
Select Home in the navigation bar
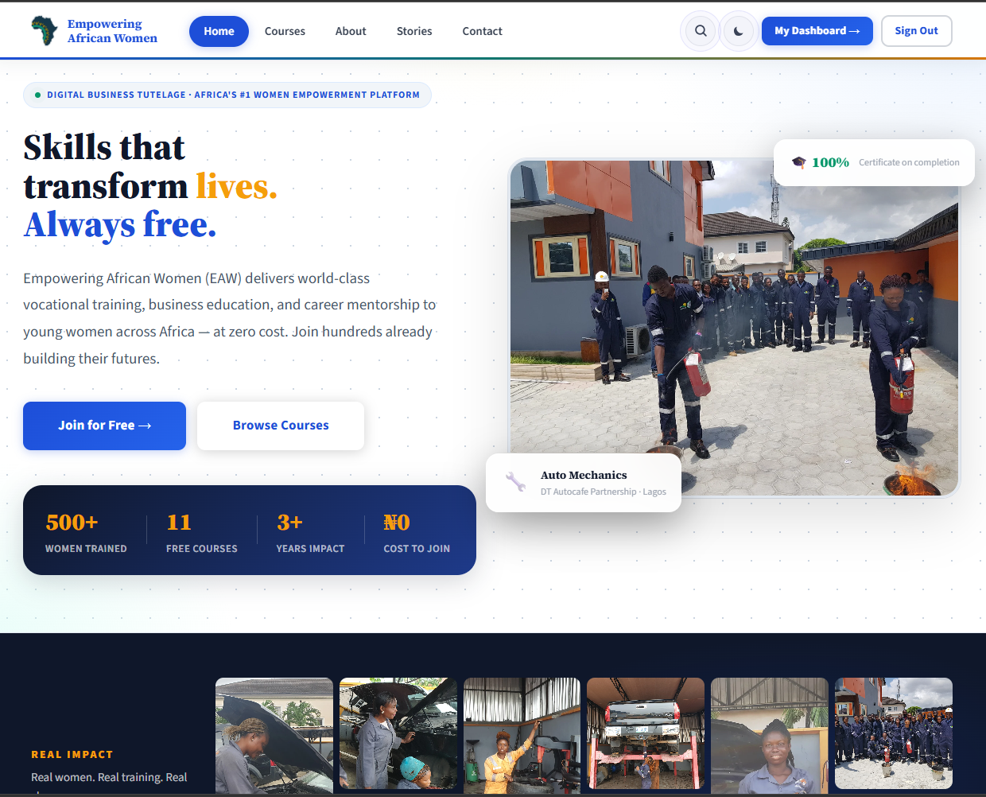(x=219, y=31)
